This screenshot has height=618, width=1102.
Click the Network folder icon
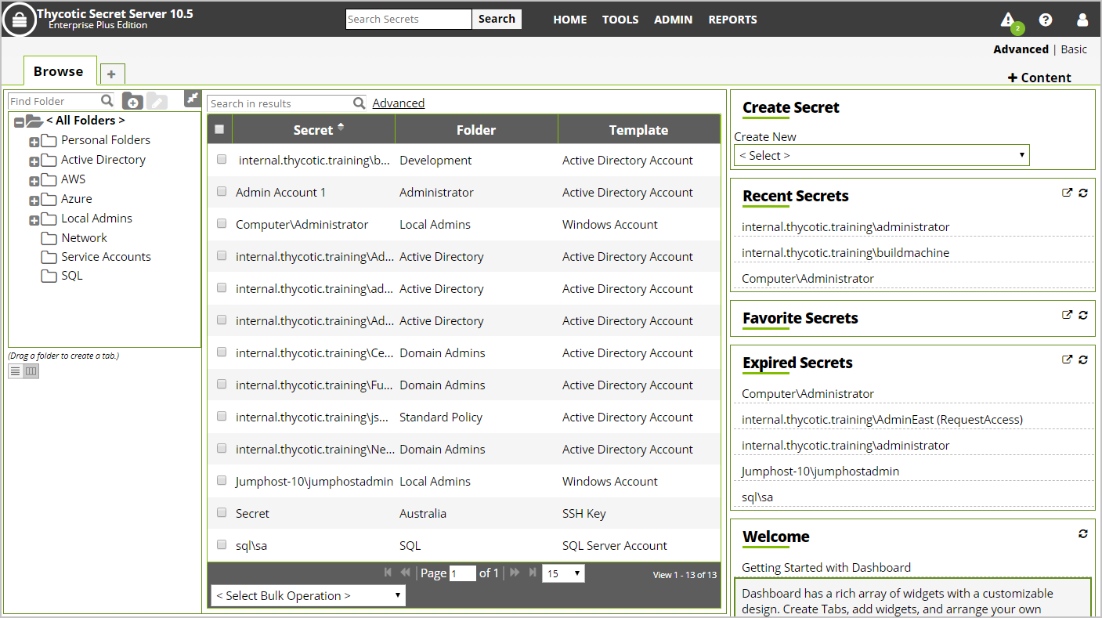(49, 238)
